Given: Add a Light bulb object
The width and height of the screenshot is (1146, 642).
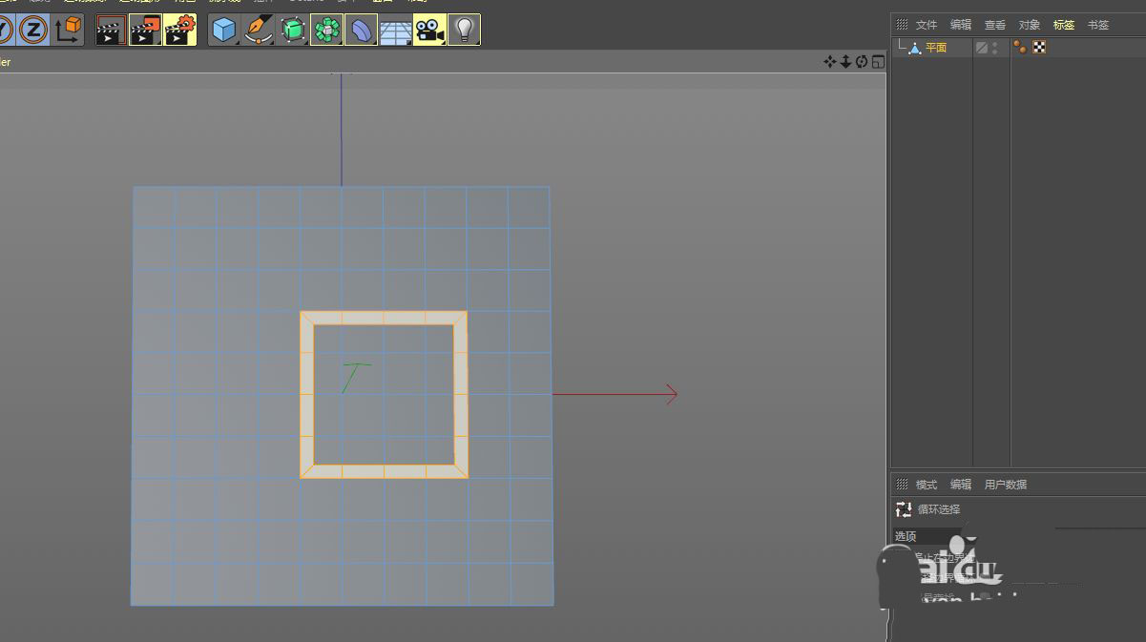Looking at the screenshot, I should click(x=465, y=31).
